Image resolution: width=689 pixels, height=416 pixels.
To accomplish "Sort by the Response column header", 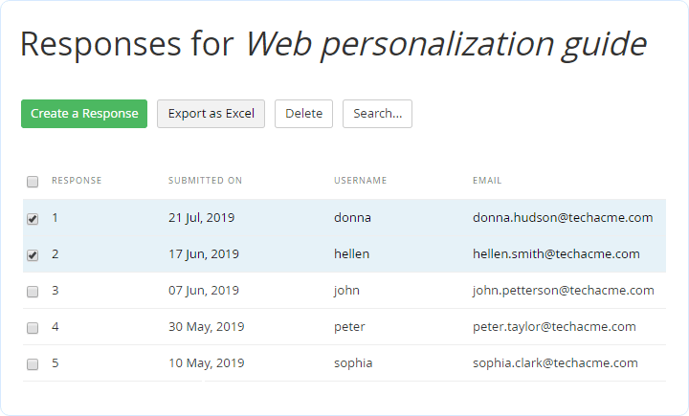I will (x=77, y=181).
